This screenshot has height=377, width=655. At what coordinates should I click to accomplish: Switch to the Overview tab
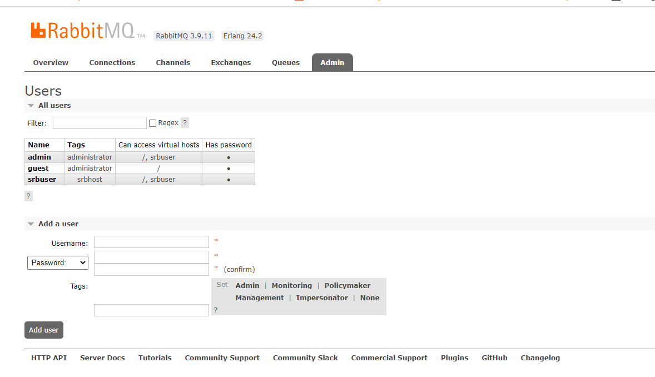(51, 63)
